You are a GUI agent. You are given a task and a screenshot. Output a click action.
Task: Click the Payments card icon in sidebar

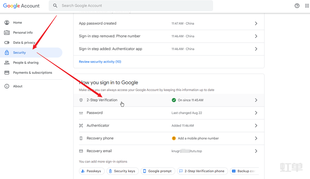[x=7, y=72]
